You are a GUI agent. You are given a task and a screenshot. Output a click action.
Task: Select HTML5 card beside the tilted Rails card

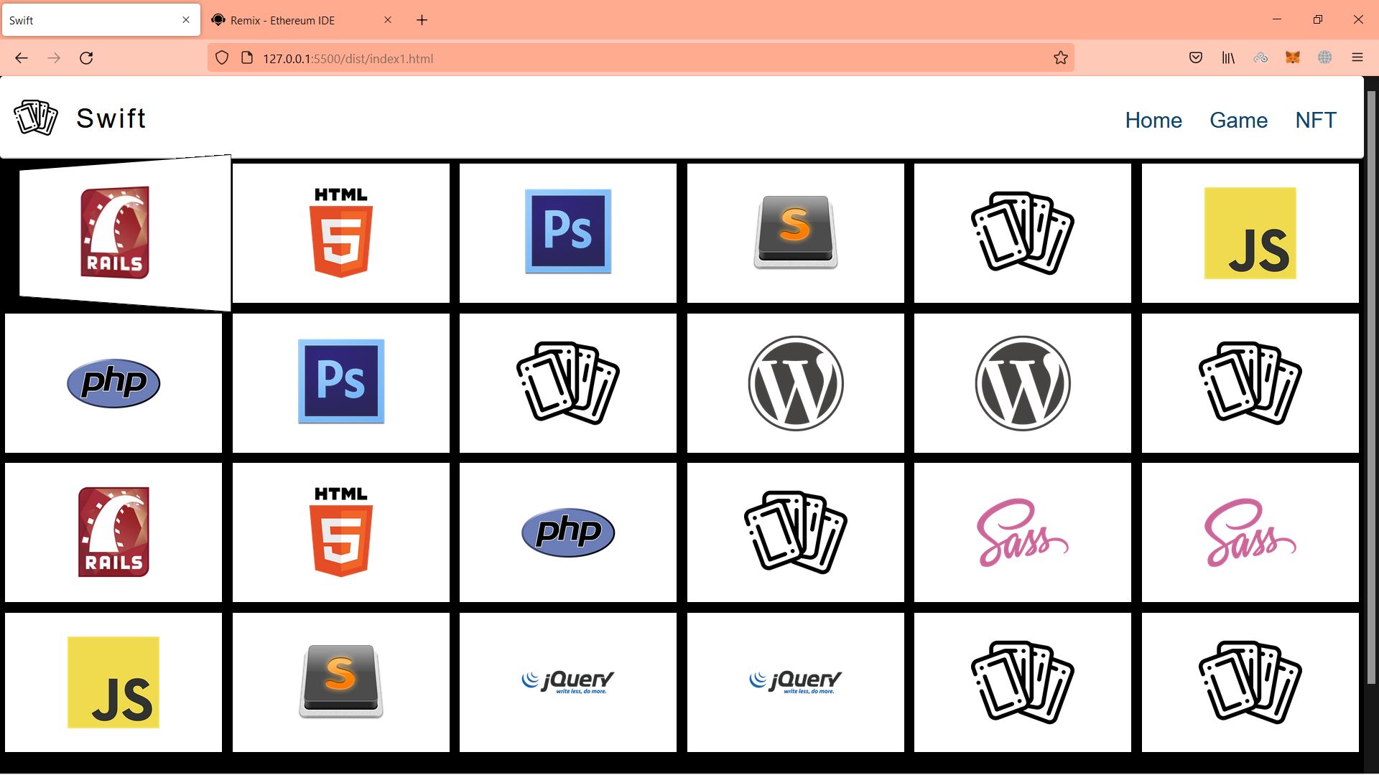click(341, 233)
